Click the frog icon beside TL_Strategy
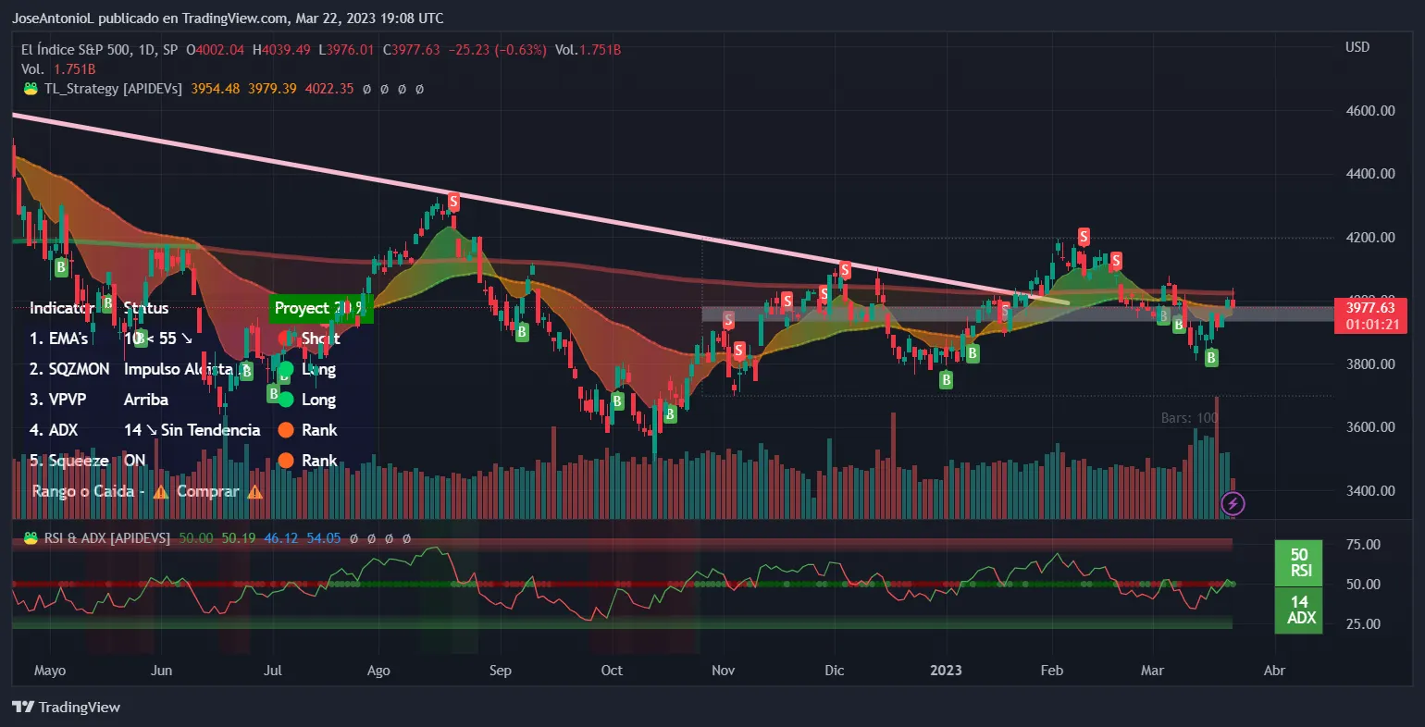 tap(31, 89)
